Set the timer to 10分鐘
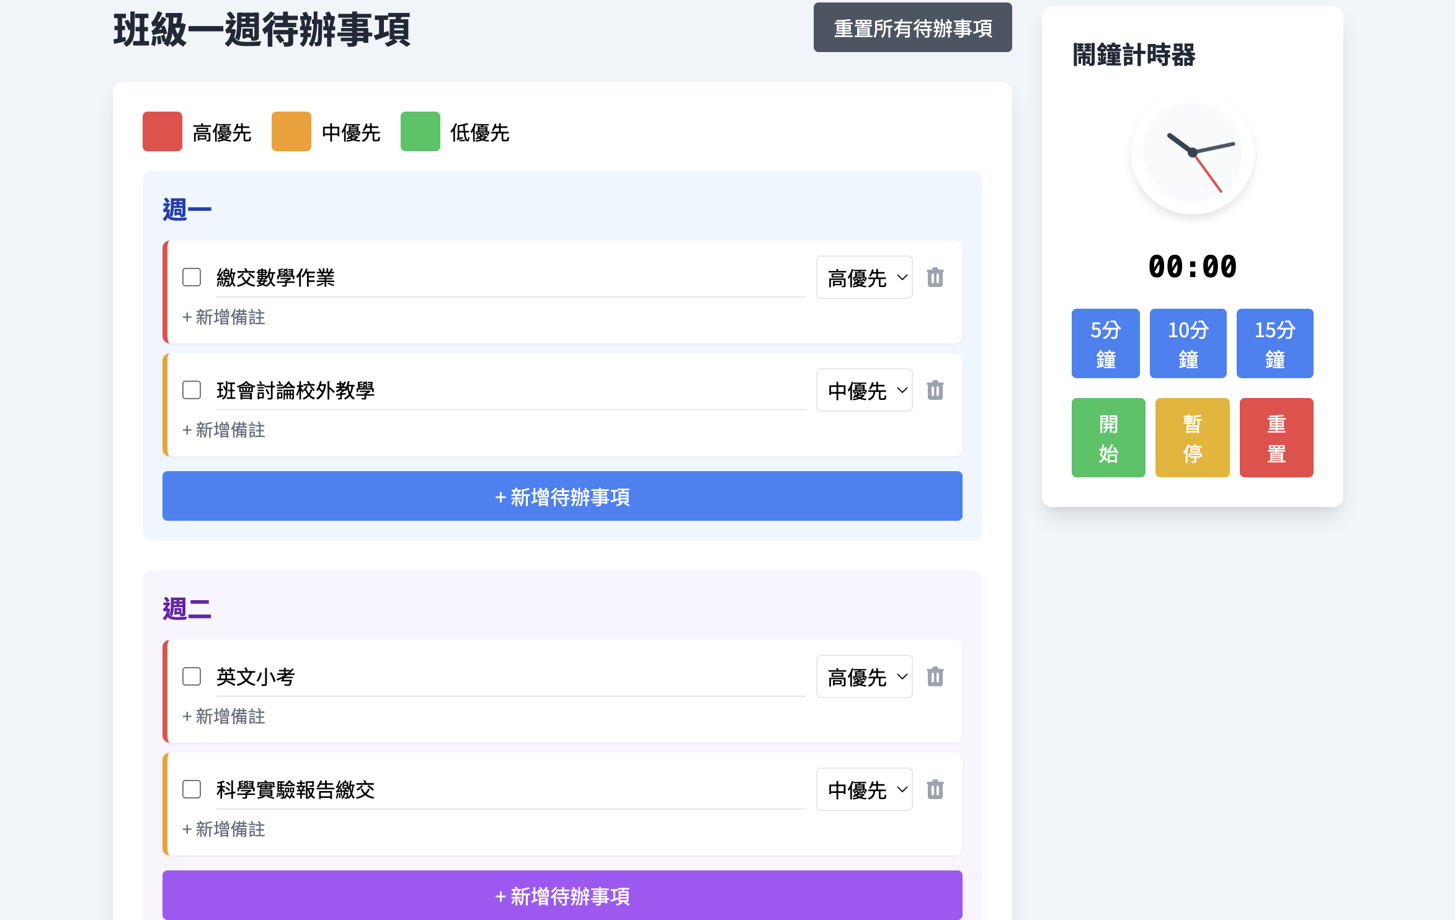Viewport: 1455px width, 920px height. [x=1188, y=343]
